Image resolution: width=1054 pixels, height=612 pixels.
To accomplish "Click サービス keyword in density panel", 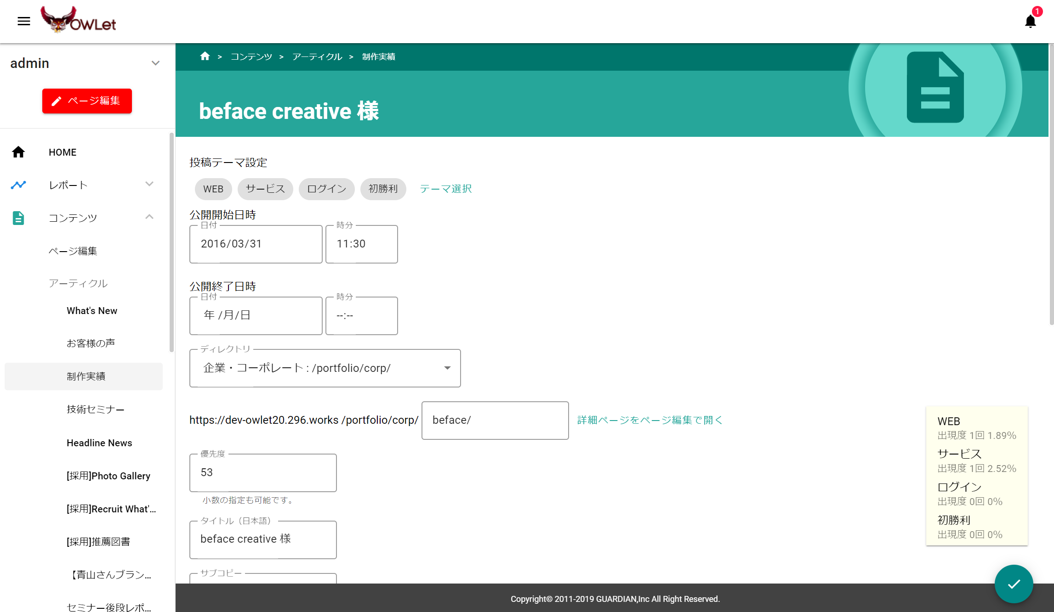I will pyautogui.click(x=959, y=454).
